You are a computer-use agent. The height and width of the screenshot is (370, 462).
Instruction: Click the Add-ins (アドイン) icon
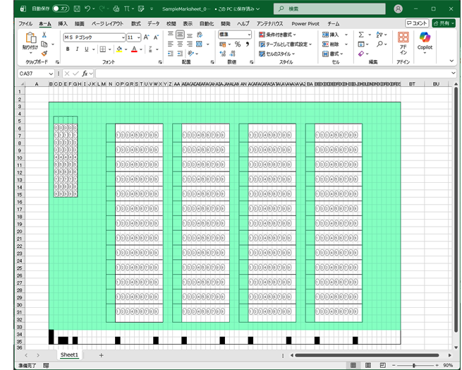(x=403, y=42)
